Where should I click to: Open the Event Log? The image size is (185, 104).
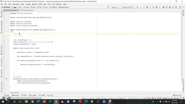[x=177, y=95]
